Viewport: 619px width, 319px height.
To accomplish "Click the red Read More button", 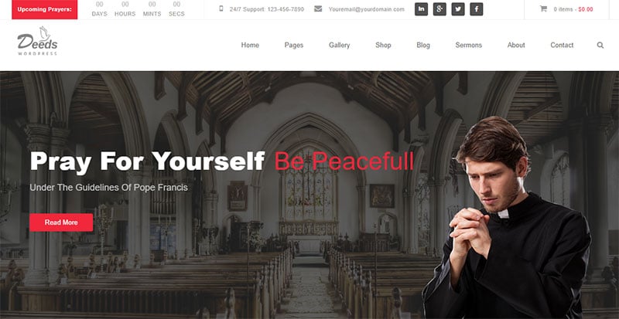I will (61, 222).
